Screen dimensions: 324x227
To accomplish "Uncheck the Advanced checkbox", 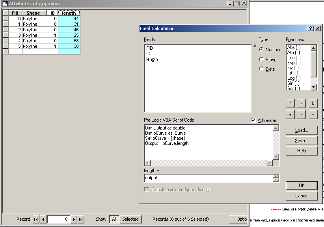I will 253,120.
